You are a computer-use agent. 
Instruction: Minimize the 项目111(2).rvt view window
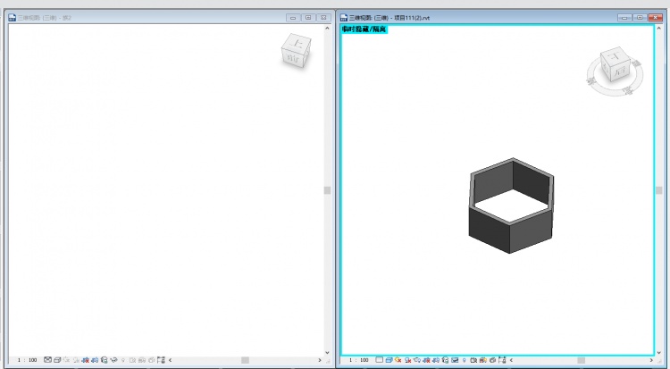click(624, 18)
